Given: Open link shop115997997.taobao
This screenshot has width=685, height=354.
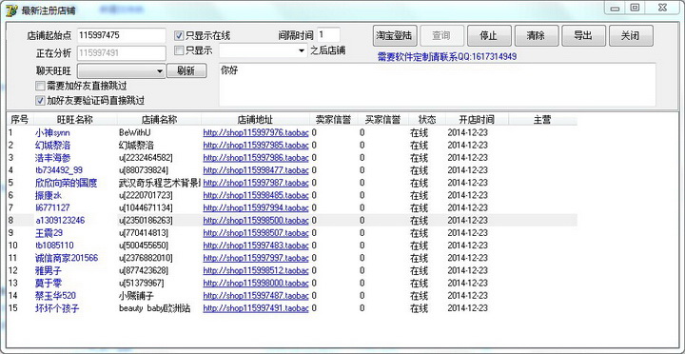Looking at the screenshot, I should (x=256, y=258).
